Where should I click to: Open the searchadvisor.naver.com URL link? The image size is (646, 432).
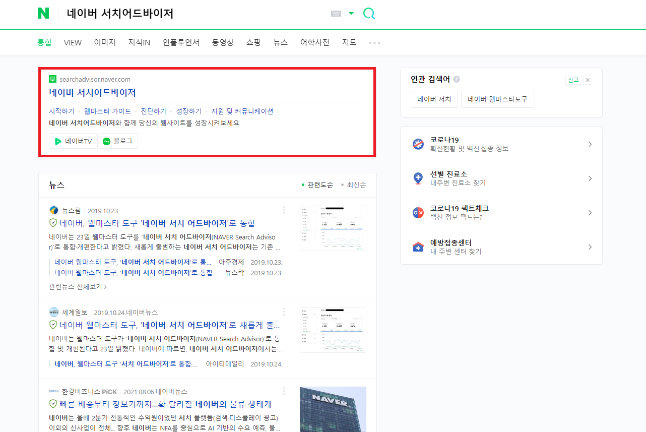point(95,79)
